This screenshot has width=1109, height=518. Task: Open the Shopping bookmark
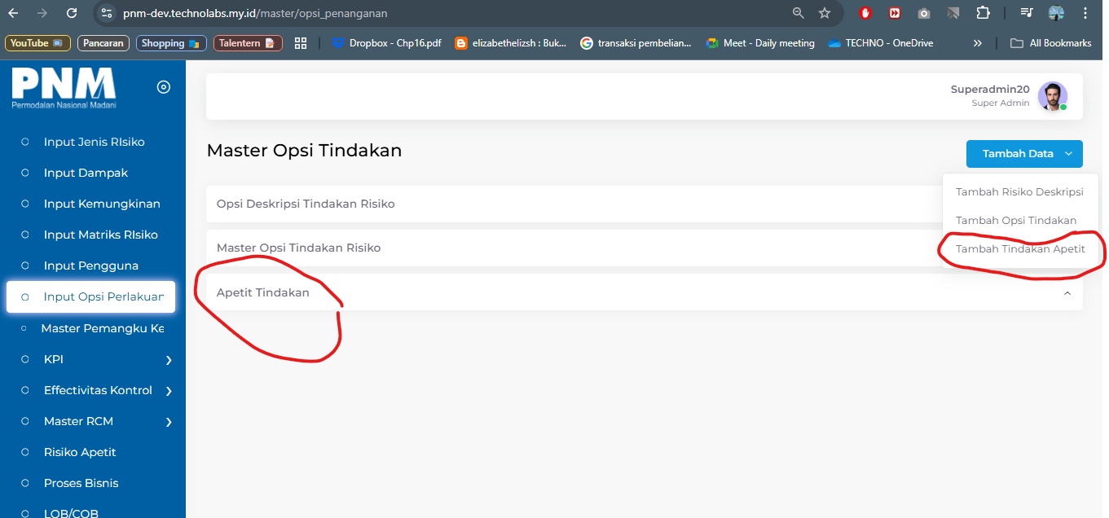point(171,43)
